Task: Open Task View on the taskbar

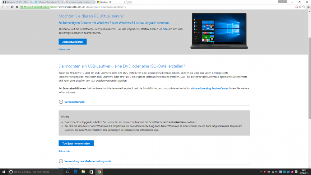Action: coord(67,172)
